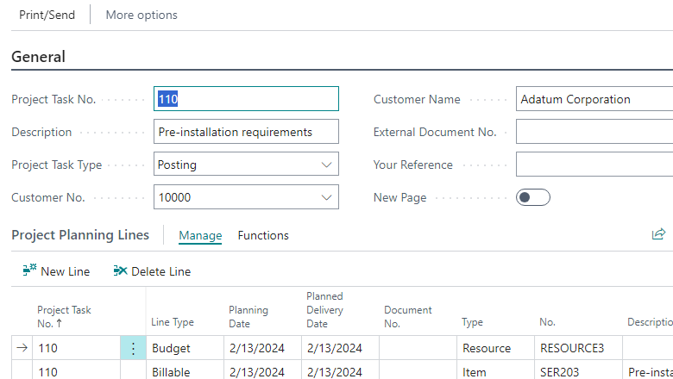Focus the Your Reference input box

(x=594, y=165)
